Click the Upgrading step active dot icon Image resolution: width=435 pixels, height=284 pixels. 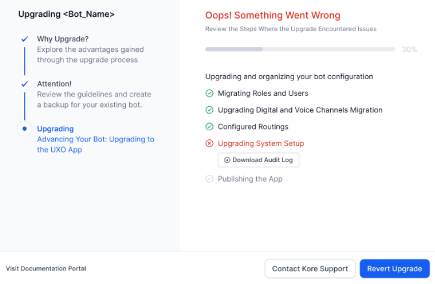click(x=25, y=129)
